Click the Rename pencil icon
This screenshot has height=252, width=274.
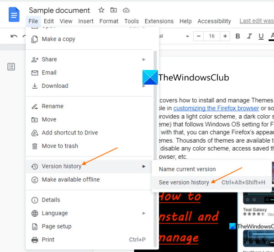[x=35, y=107]
